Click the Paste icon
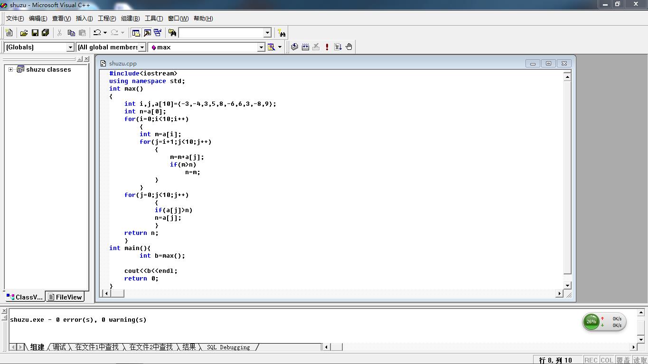This screenshot has height=364, width=648. click(x=82, y=33)
